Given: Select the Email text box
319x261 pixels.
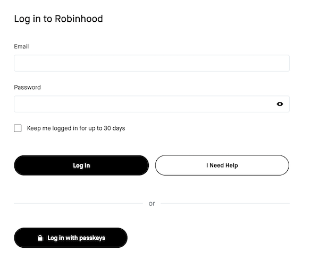Looking at the screenshot, I should (152, 63).
